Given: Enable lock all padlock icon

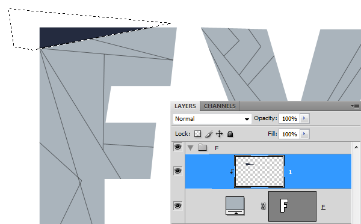Looking at the screenshot, I should coord(230,134).
